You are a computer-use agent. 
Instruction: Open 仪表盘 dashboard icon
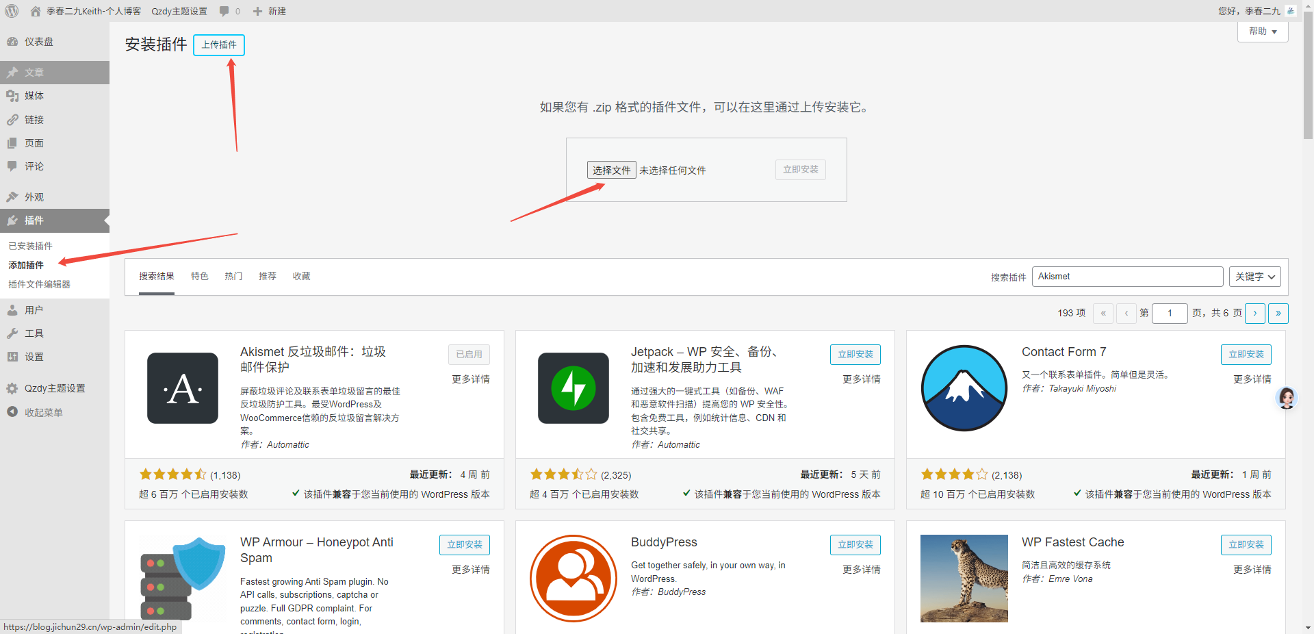coord(12,42)
